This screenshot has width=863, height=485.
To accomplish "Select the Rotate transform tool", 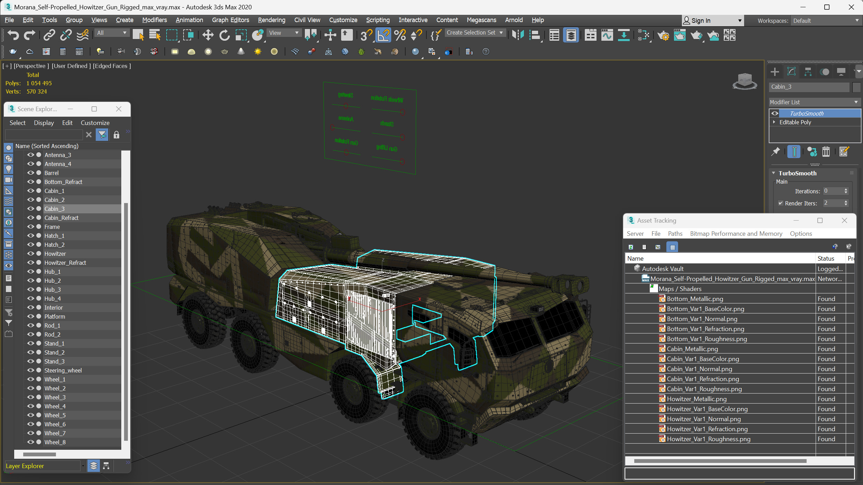I will point(224,35).
